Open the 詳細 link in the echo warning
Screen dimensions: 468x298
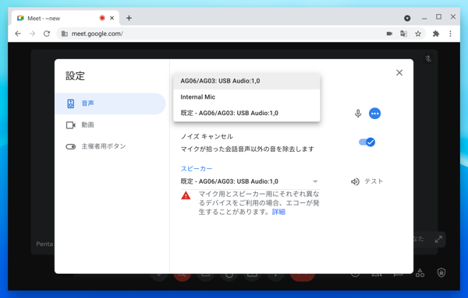tap(278, 212)
